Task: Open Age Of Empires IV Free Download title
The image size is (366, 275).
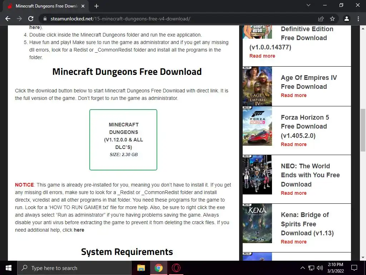Action: point(309,82)
